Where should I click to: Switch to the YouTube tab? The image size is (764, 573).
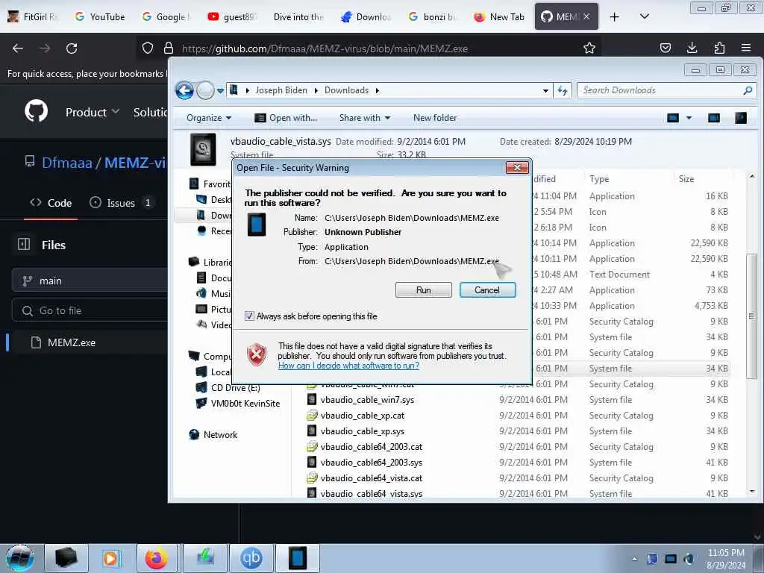pyautogui.click(x=101, y=17)
